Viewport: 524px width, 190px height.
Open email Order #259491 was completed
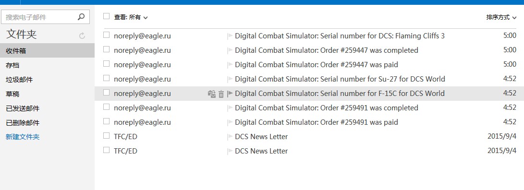pos(326,108)
